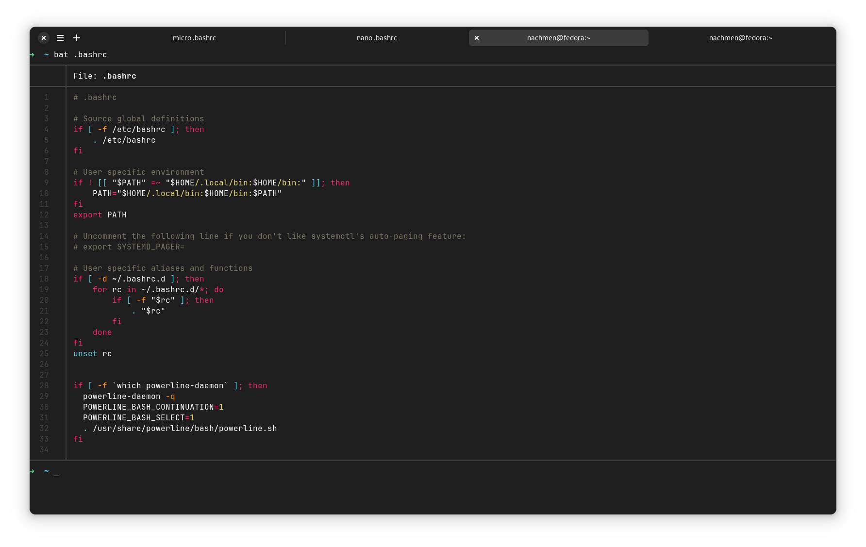Close the terminal window with the round X button

coord(44,38)
